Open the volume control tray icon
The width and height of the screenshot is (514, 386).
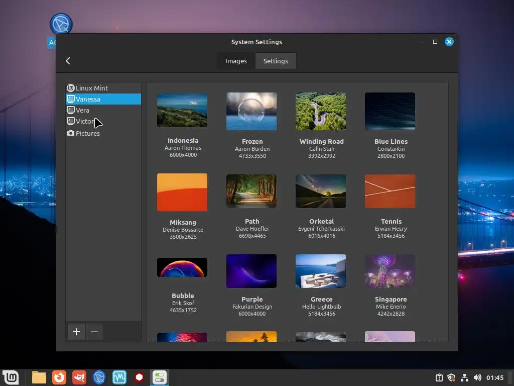[x=478, y=378]
